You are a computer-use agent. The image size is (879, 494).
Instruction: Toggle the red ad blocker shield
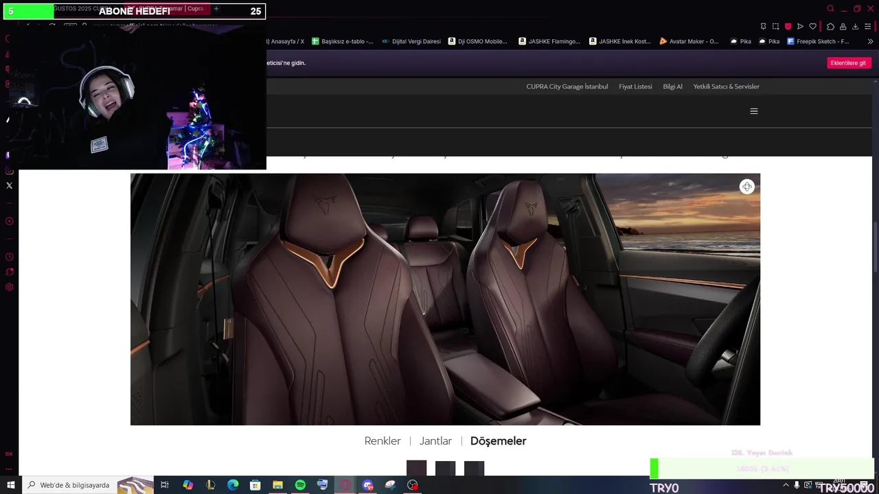[x=788, y=27]
